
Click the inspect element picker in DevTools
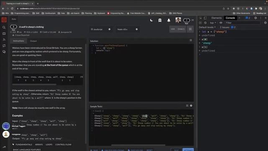click(x=201, y=18)
